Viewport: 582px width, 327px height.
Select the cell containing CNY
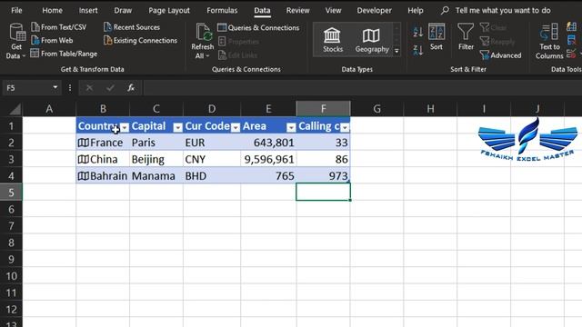212,159
